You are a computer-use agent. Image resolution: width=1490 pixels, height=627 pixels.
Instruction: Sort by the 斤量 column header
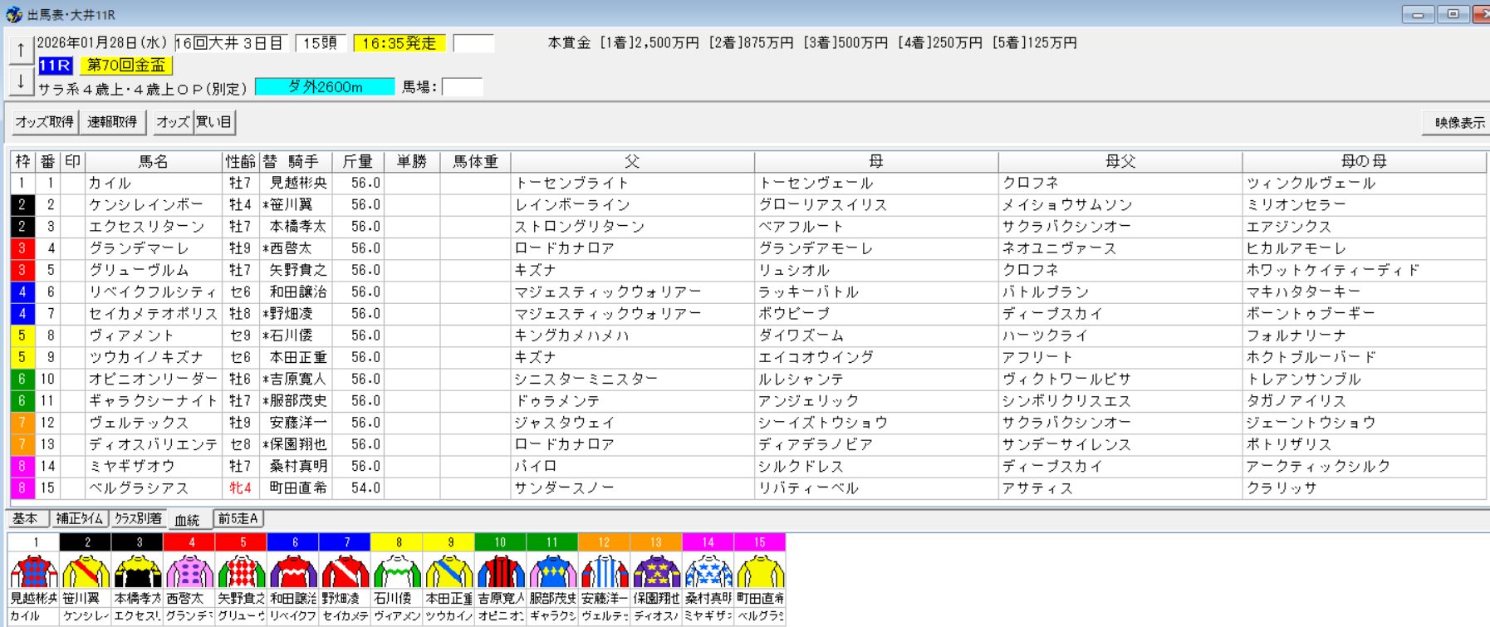tap(357, 161)
